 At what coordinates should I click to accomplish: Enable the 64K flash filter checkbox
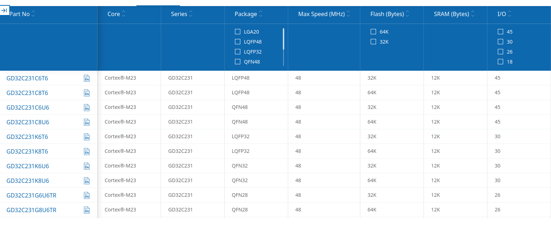point(373,31)
